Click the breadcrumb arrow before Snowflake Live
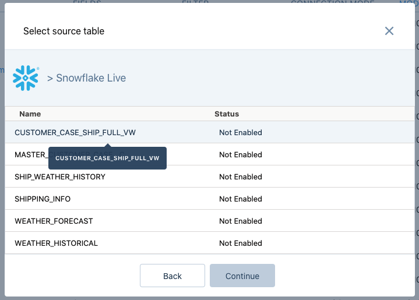 pos(50,78)
